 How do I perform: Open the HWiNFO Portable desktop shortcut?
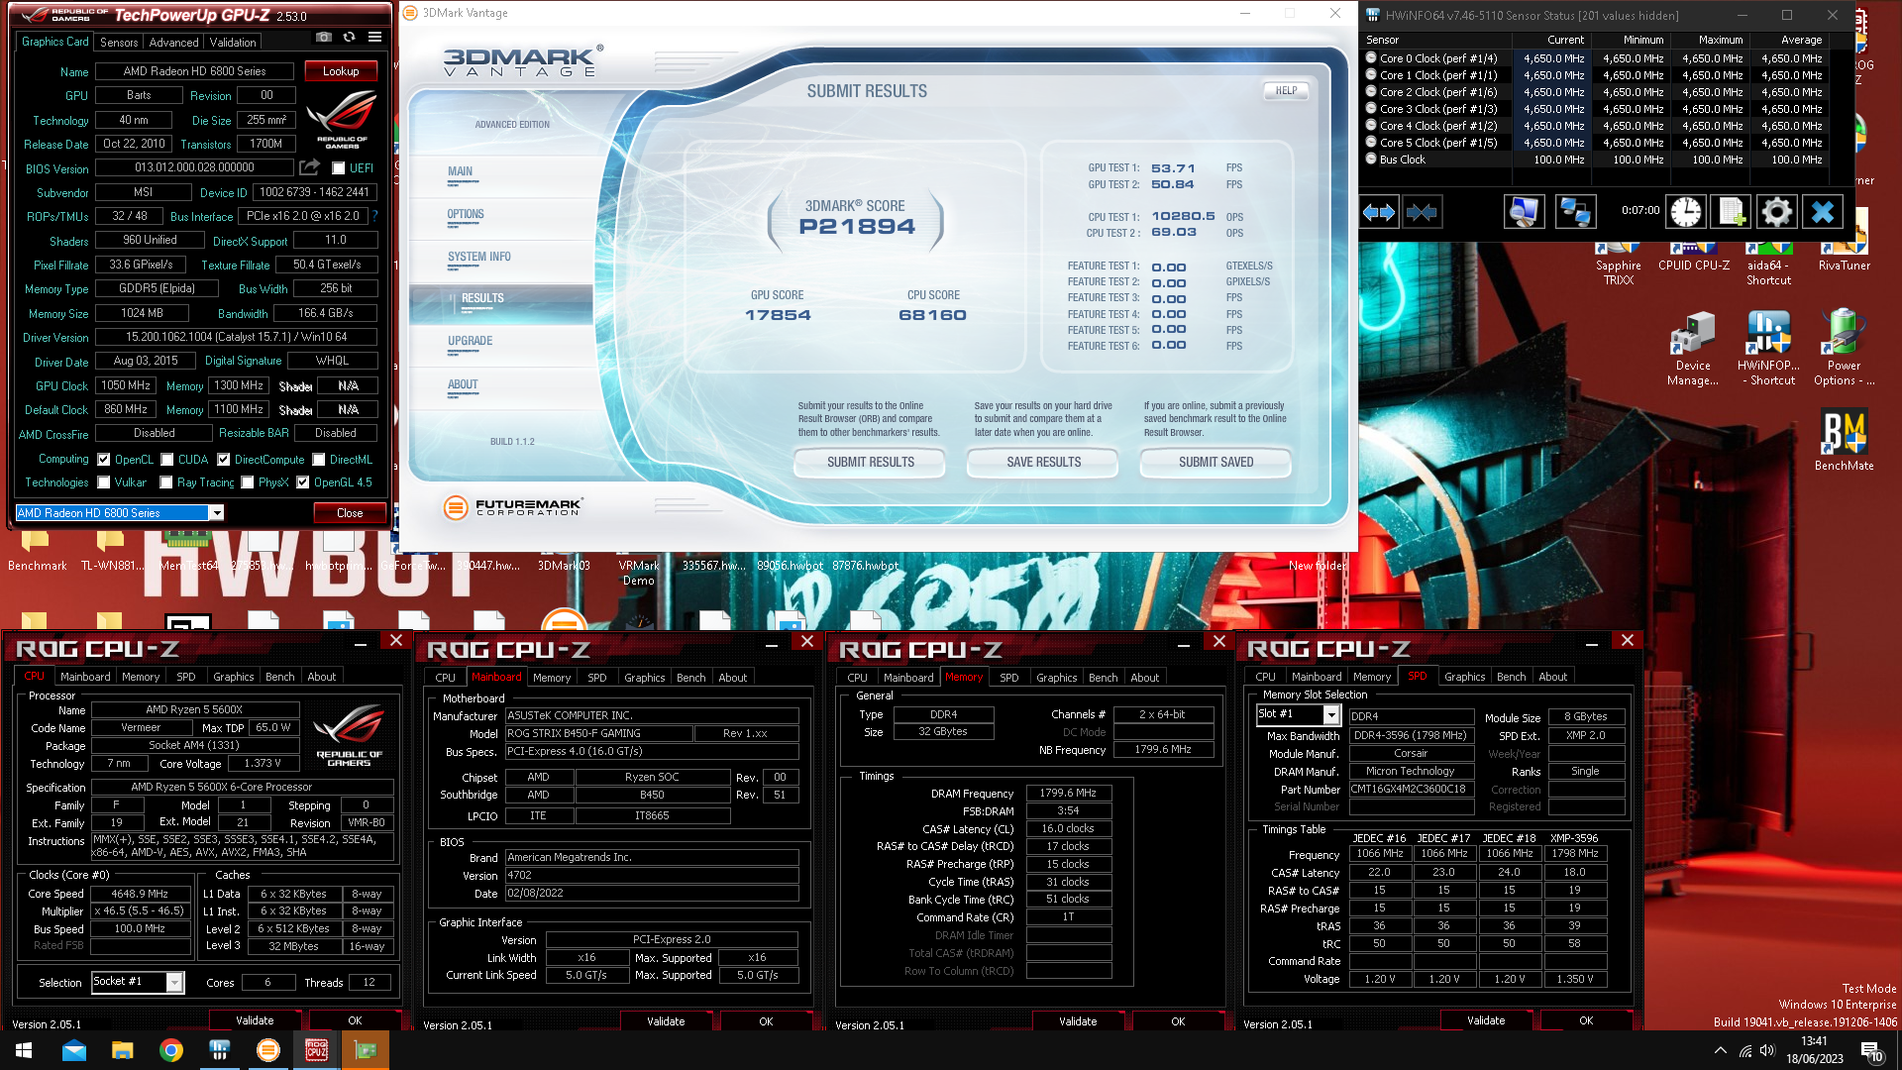click(1768, 348)
